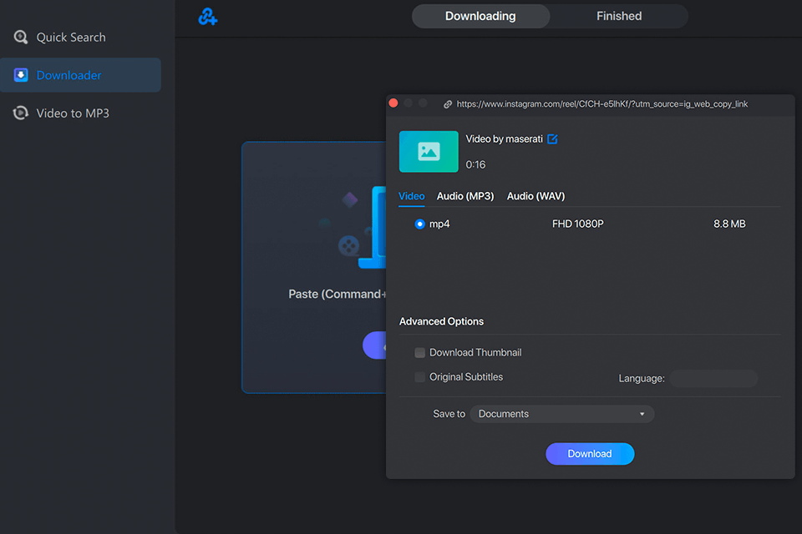Click the Video to MP3 convert icon

20,113
